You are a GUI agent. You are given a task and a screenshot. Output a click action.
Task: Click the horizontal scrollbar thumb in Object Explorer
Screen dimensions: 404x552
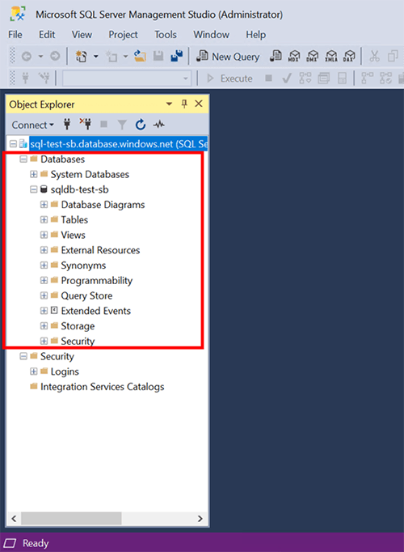point(71,518)
